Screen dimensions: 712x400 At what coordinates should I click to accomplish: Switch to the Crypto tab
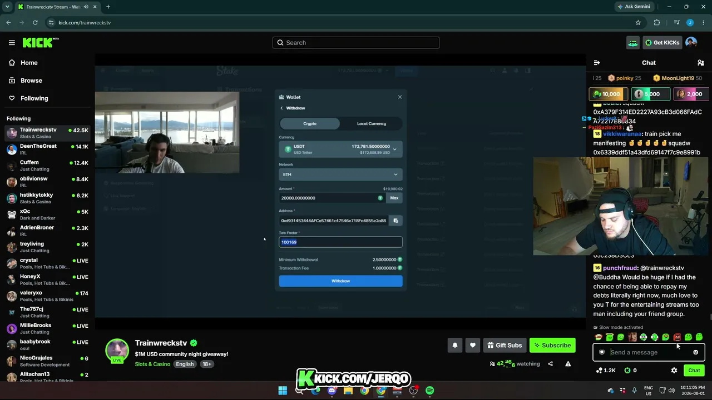coord(310,124)
